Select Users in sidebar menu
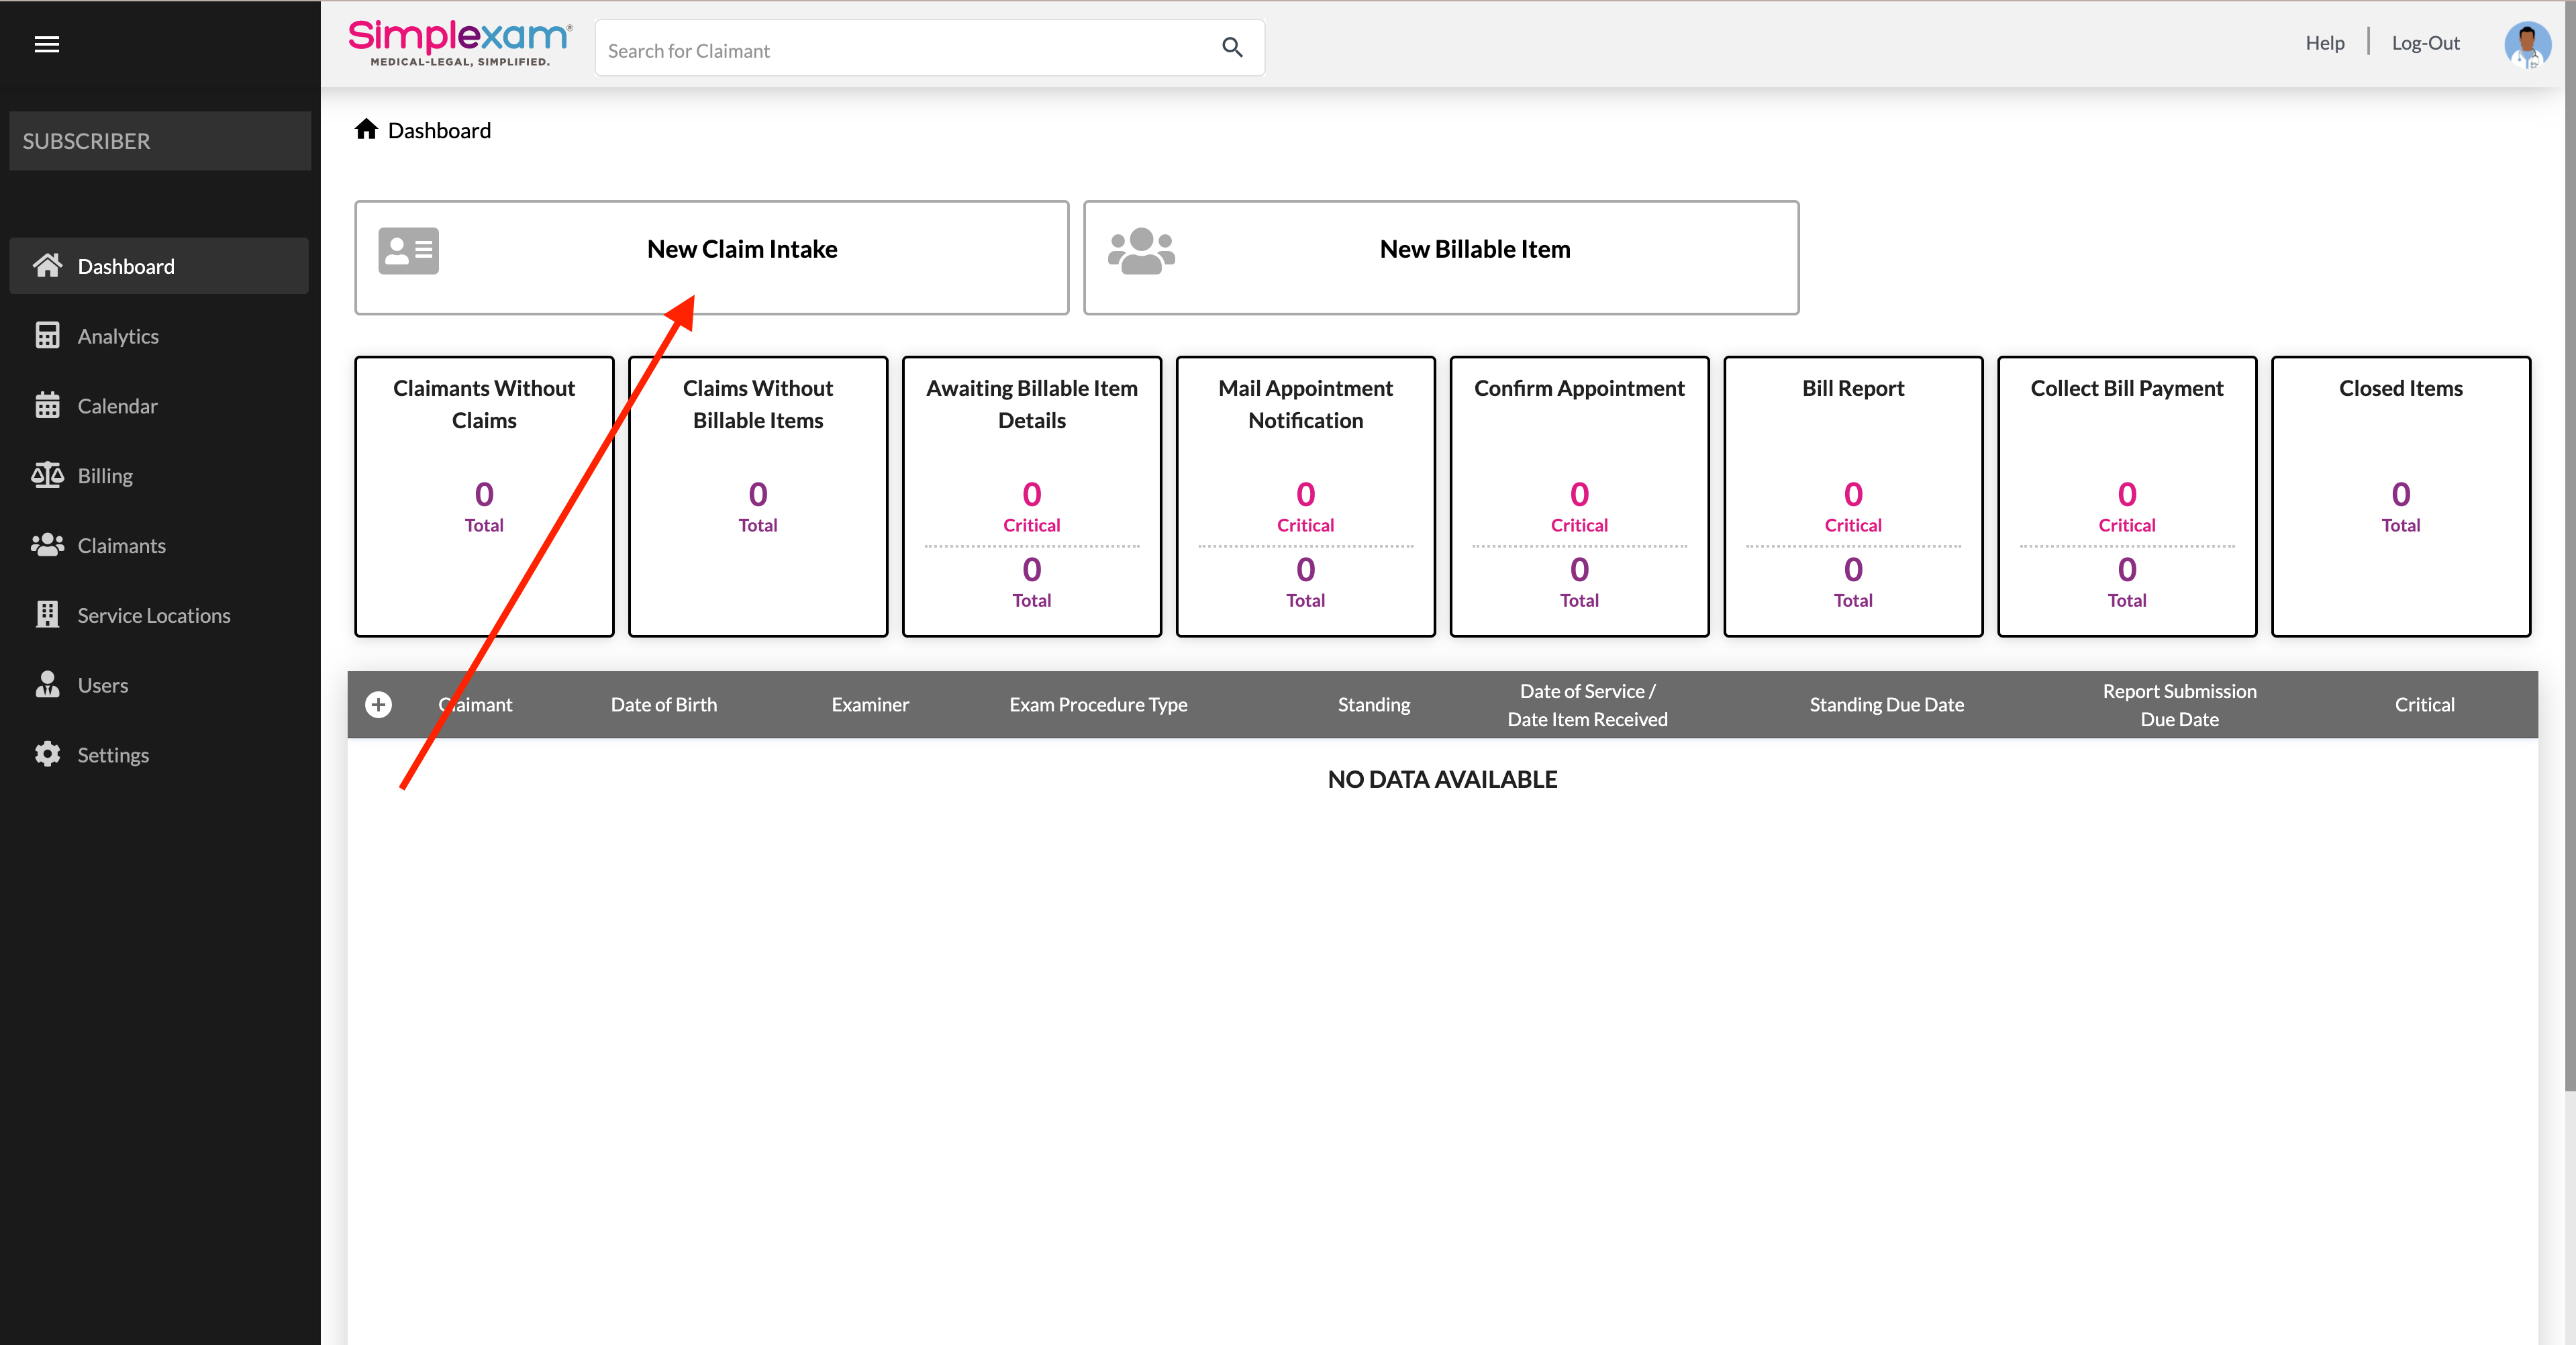This screenshot has width=2576, height=1345. [x=102, y=685]
